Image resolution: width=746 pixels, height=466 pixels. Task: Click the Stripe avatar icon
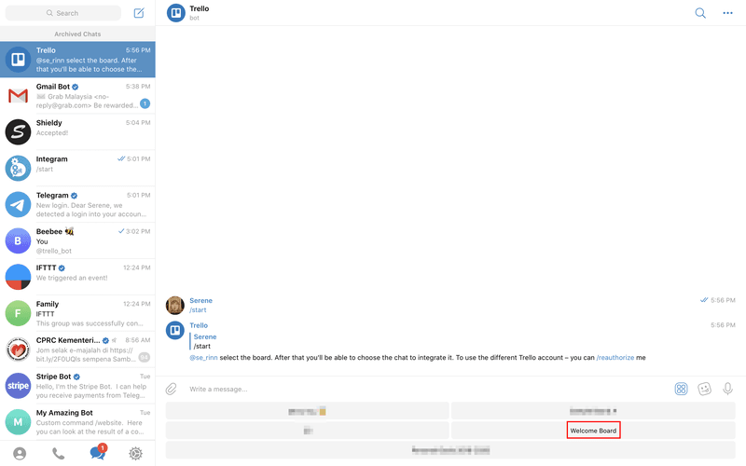(x=18, y=386)
